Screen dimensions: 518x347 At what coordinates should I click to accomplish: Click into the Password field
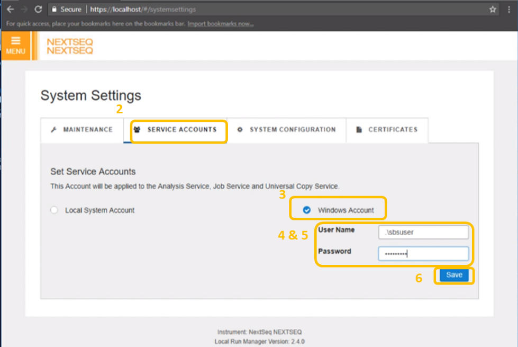423,254
